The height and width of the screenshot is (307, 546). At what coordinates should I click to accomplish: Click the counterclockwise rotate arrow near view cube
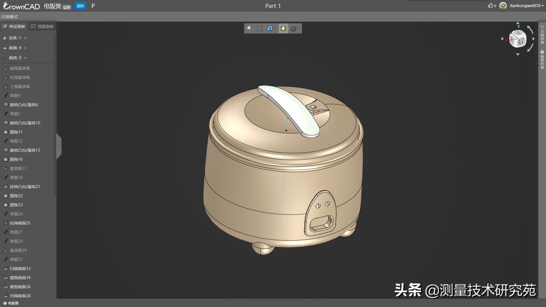(530, 29)
